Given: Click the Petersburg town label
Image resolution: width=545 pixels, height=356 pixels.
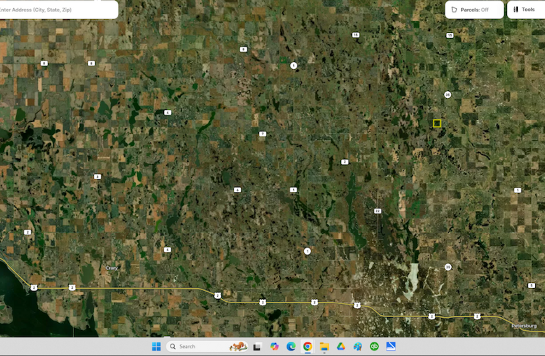Looking at the screenshot, I should (x=524, y=326).
